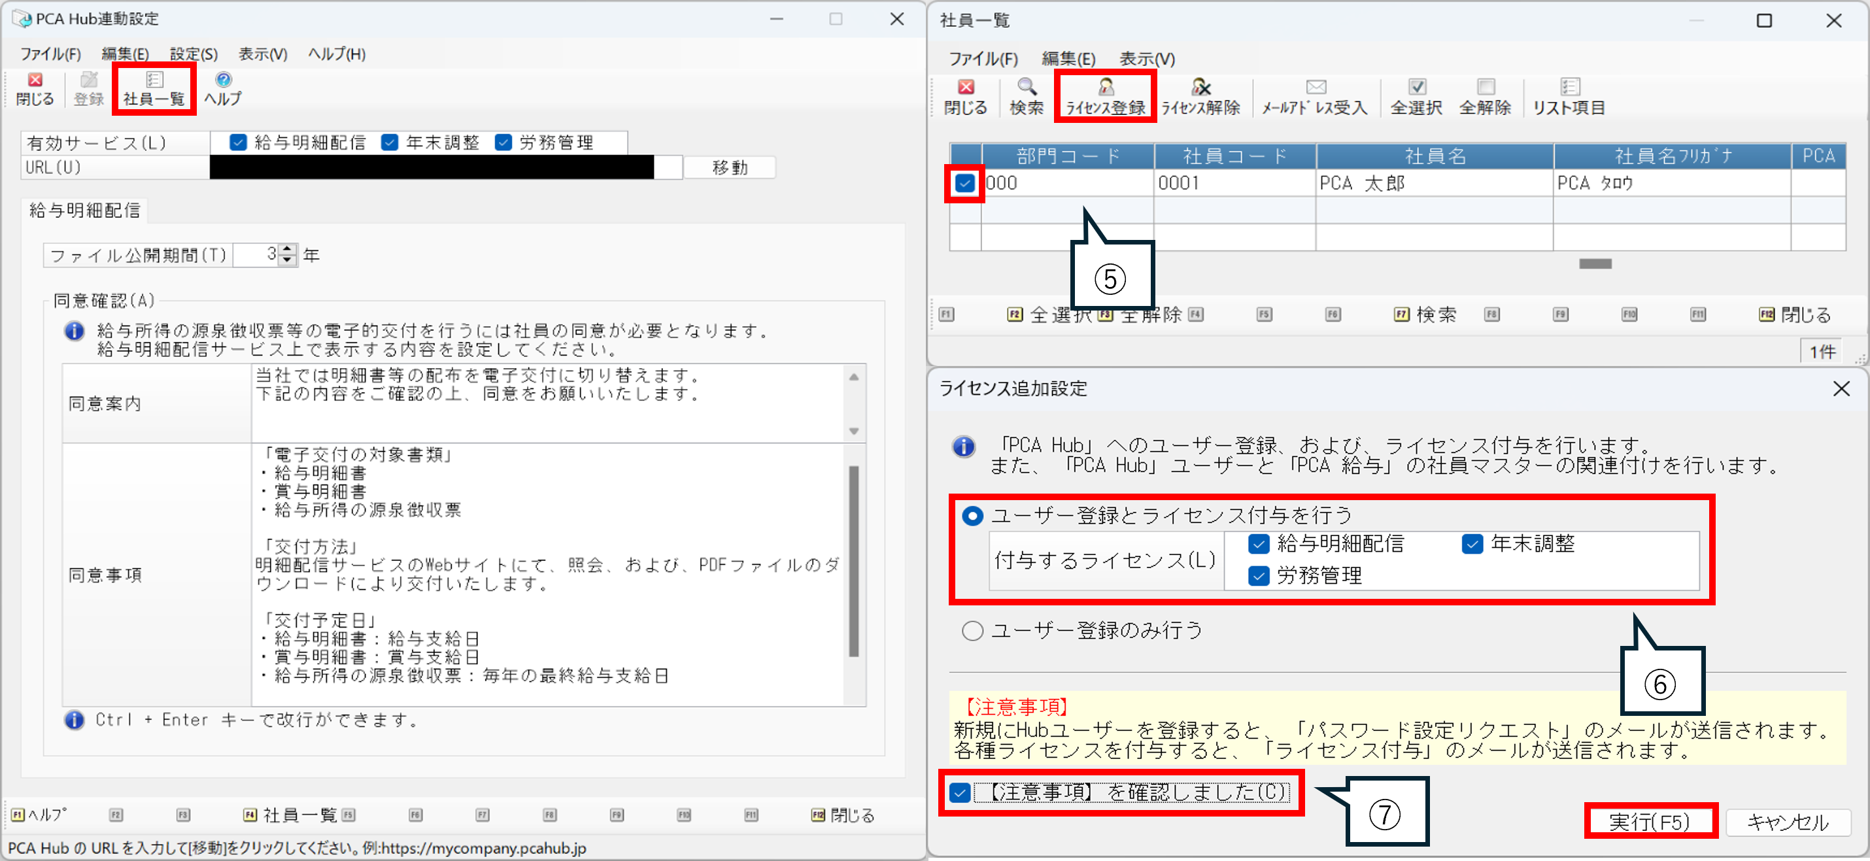Click the メールアドレス受入 toolbar icon

[1315, 97]
